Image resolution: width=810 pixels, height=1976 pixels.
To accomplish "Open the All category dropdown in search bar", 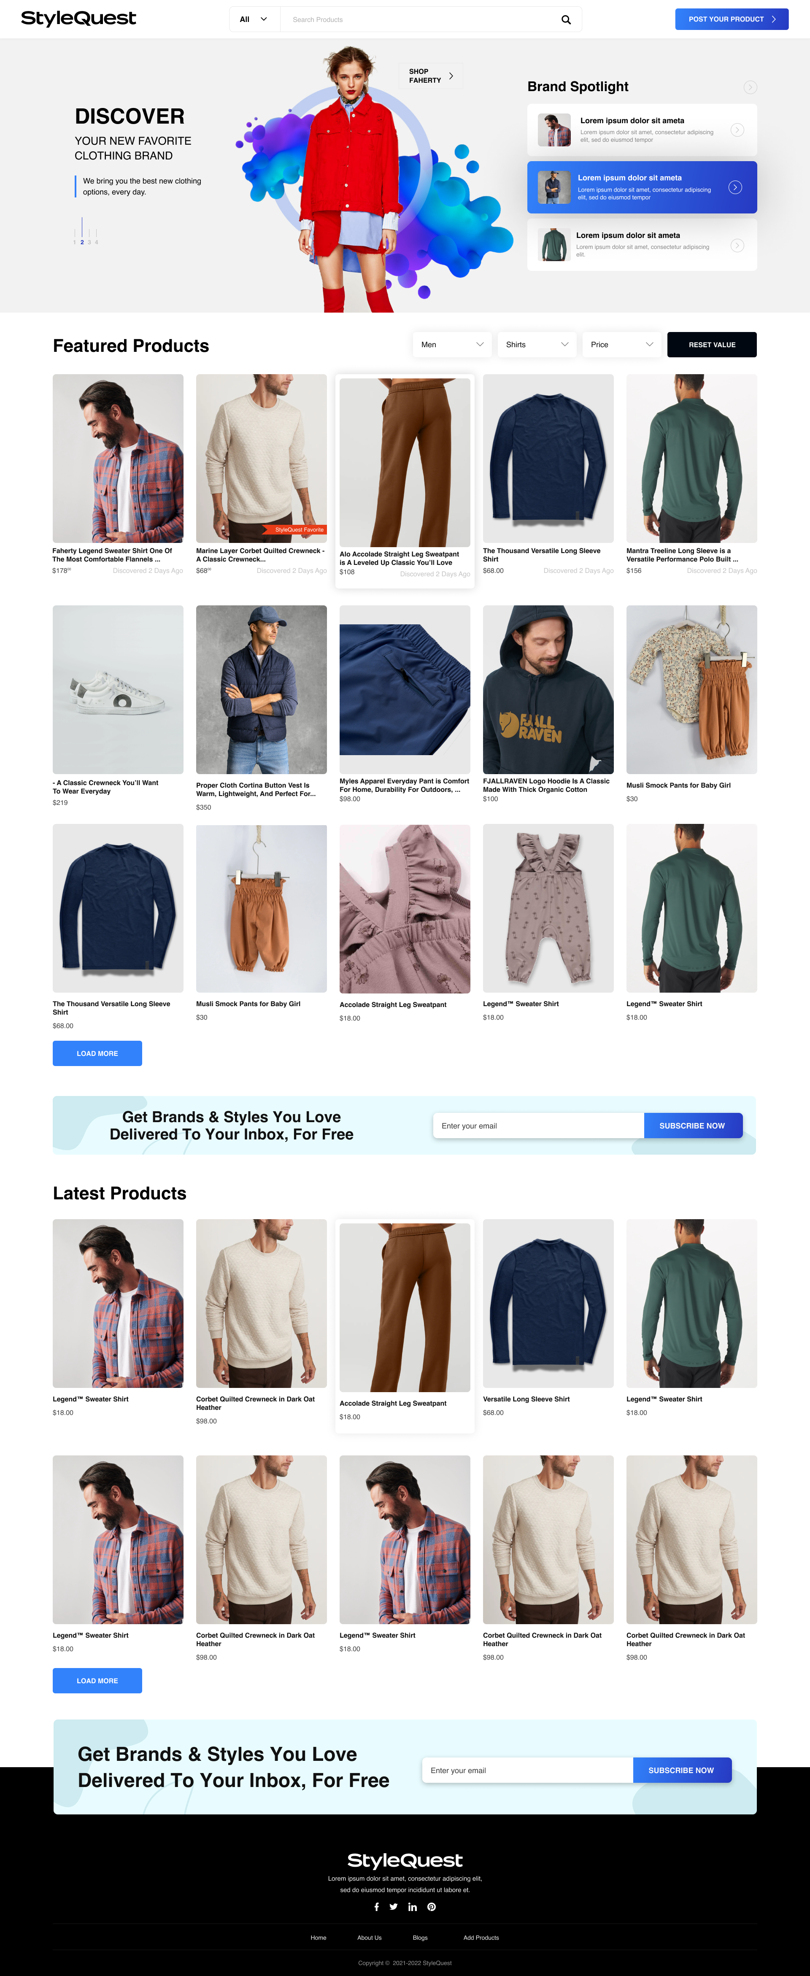I will [x=254, y=19].
